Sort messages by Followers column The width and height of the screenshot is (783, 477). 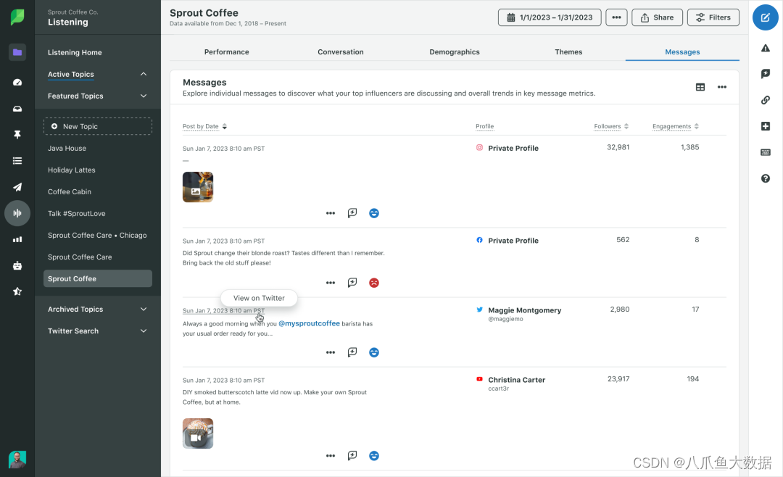[x=611, y=126]
